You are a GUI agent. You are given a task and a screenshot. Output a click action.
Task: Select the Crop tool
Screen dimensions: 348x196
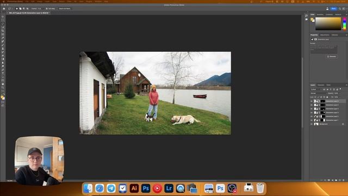tap(3, 30)
